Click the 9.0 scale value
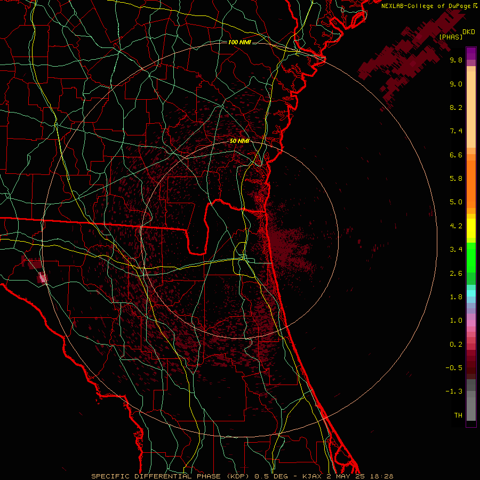Viewport: 480px width, 480px height. pyautogui.click(x=456, y=84)
